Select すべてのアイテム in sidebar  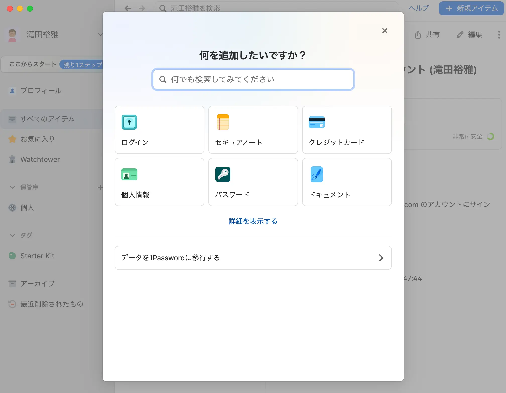pos(52,119)
